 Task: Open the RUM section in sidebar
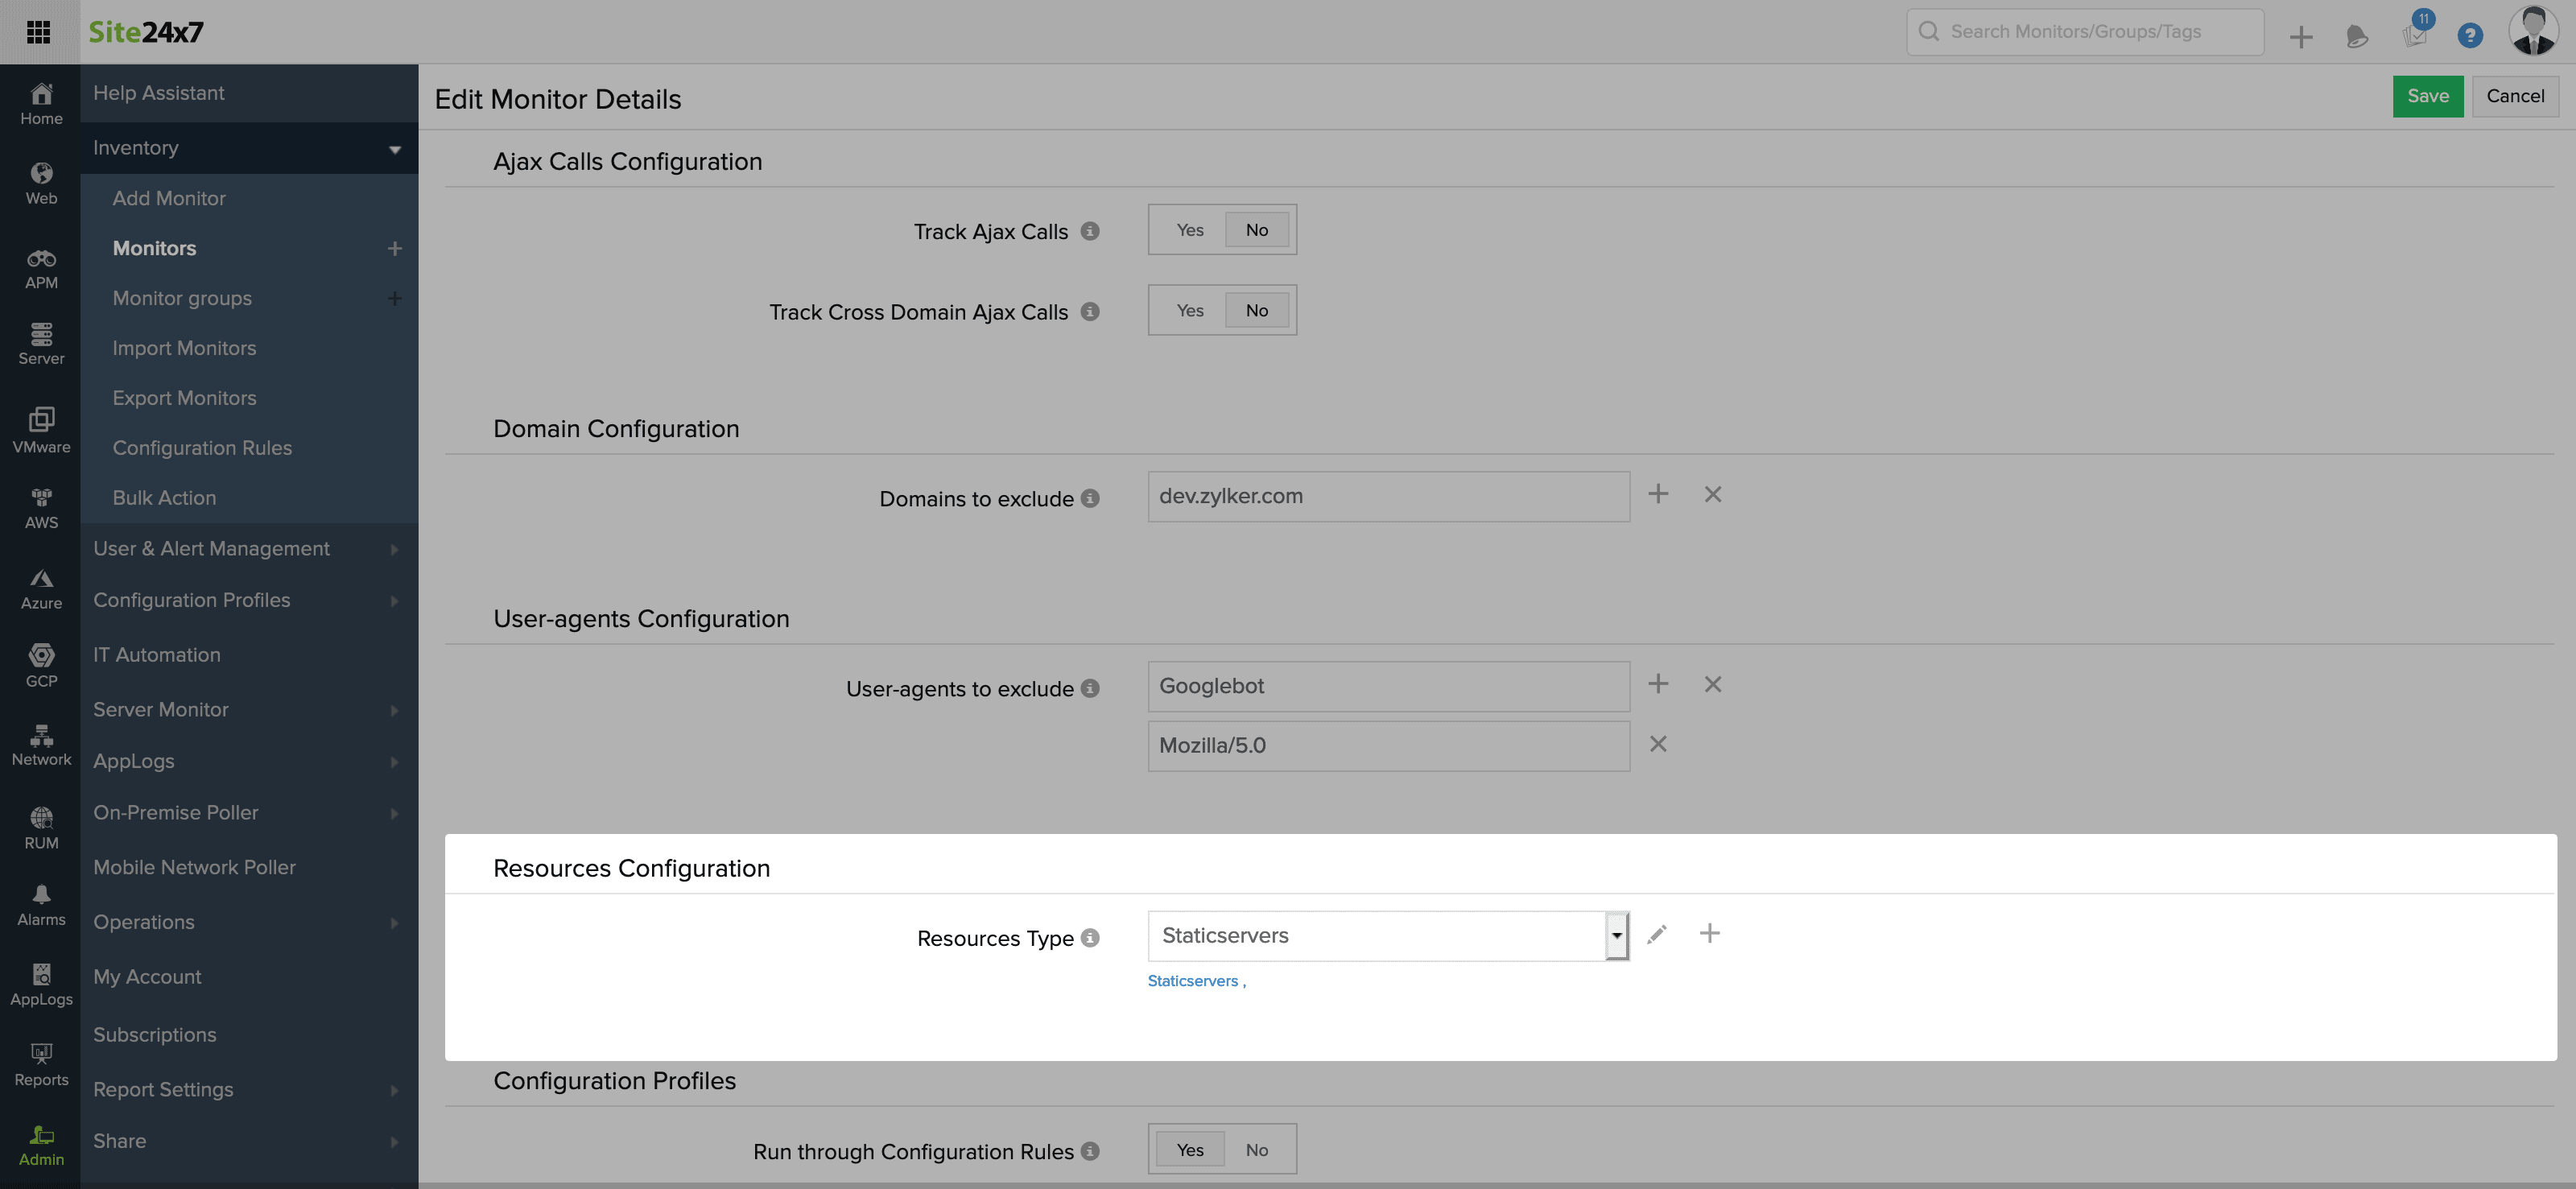pyautogui.click(x=41, y=827)
